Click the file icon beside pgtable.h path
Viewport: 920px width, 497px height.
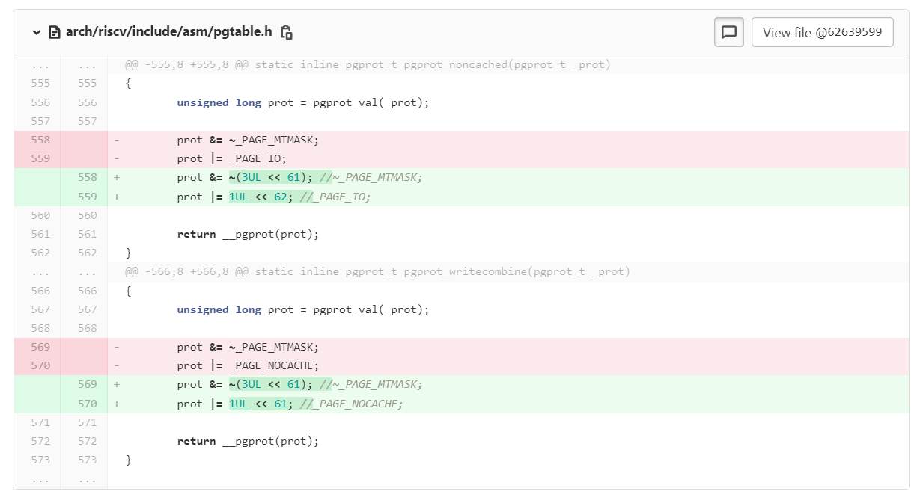pos(54,32)
